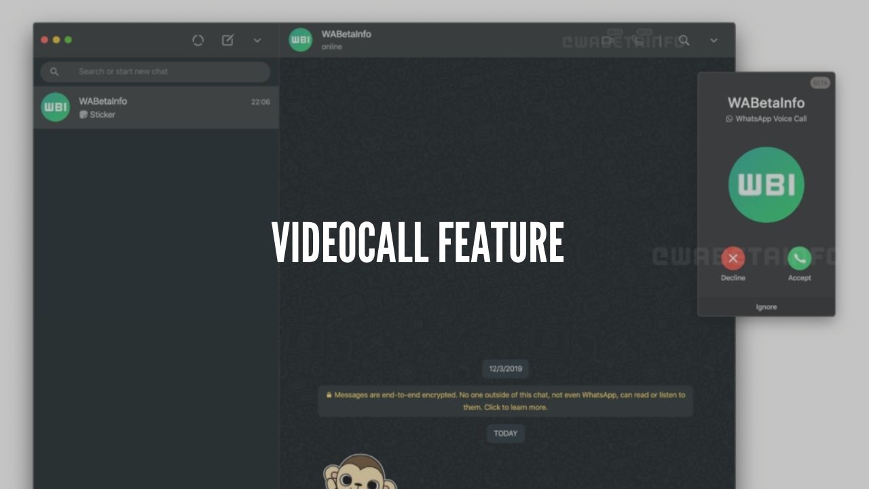Search within the current chat
869x489 pixels.
tap(684, 41)
